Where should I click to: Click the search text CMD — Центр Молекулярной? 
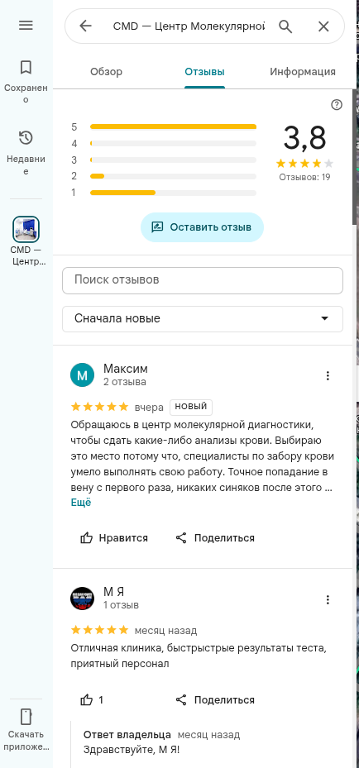189,26
